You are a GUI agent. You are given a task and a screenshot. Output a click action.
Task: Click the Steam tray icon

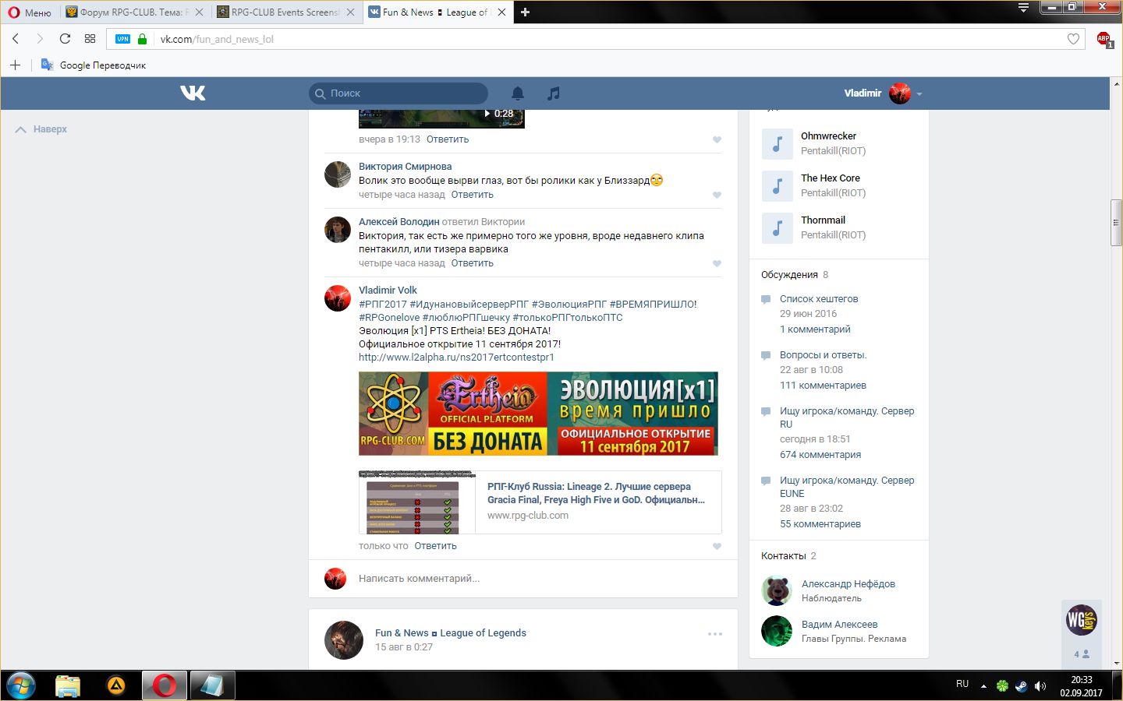[1021, 685]
